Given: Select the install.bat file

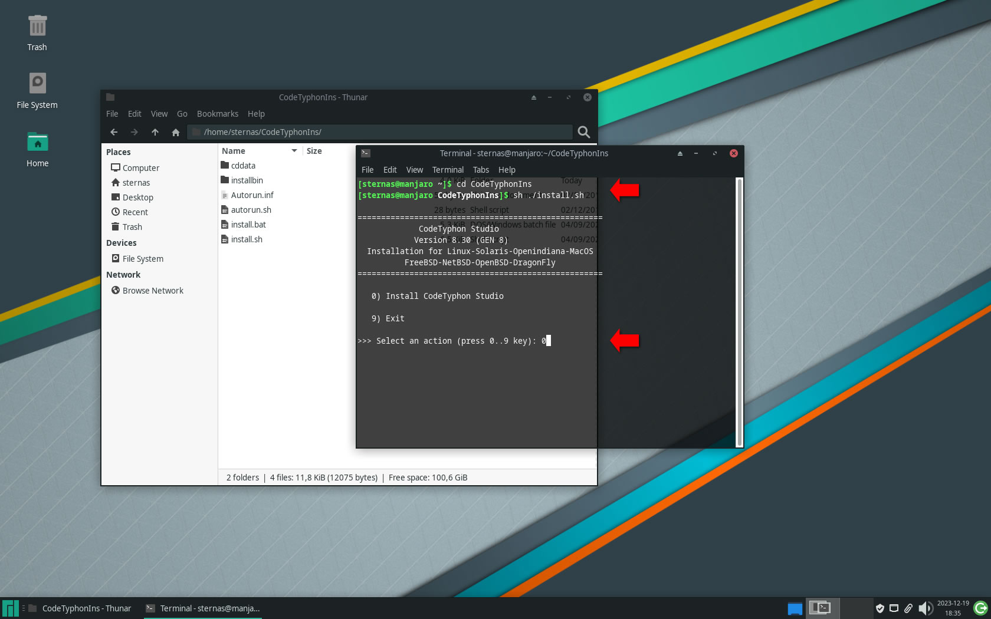Looking at the screenshot, I should [243, 225].
